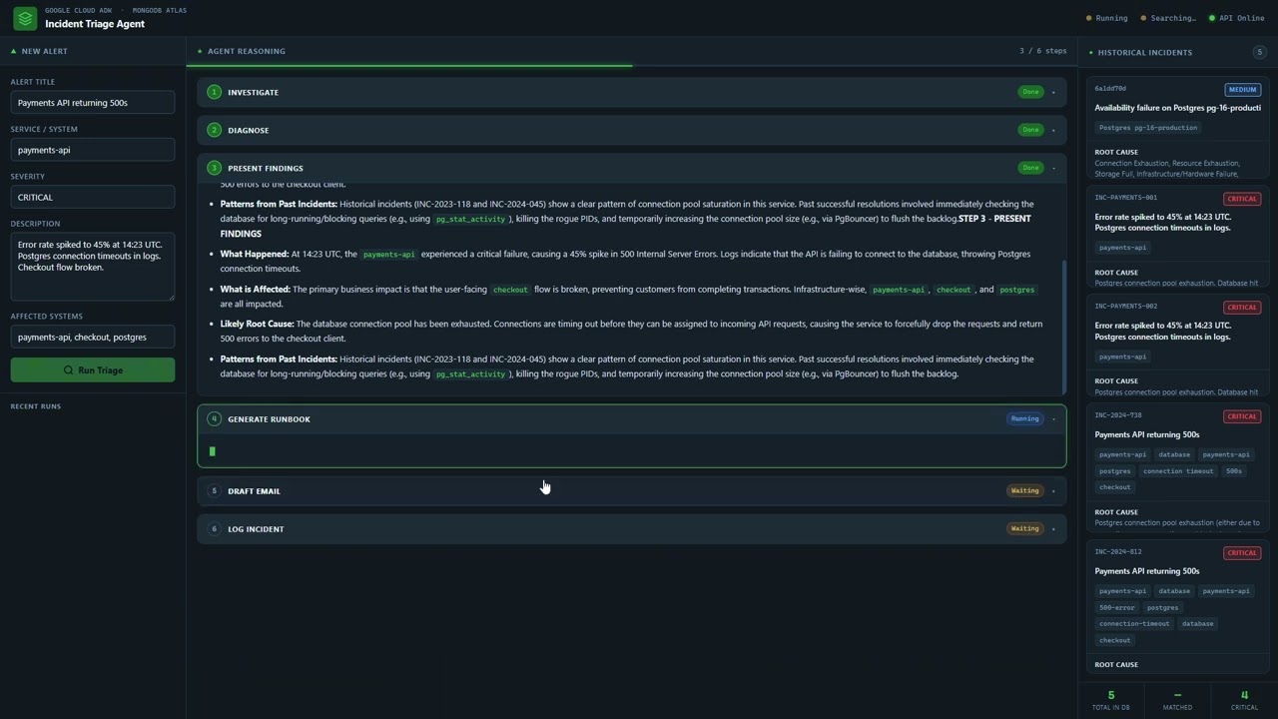Click the Done badge on Investigate step
This screenshot has height=719, width=1278.
click(x=1030, y=92)
